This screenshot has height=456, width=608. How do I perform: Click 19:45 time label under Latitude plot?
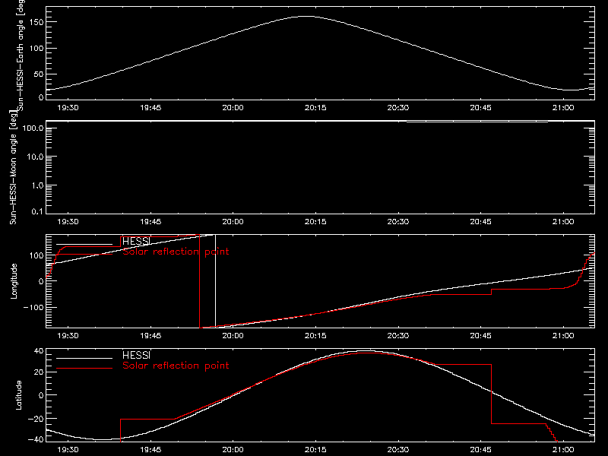150,449
